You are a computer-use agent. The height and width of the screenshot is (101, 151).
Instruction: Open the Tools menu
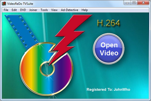pyautogui.click(x=44, y=10)
